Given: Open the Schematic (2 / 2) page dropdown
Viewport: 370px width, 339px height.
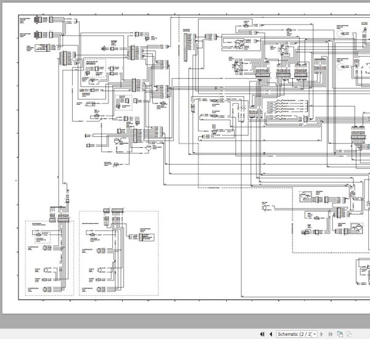Looking at the screenshot, I should pos(297,334).
